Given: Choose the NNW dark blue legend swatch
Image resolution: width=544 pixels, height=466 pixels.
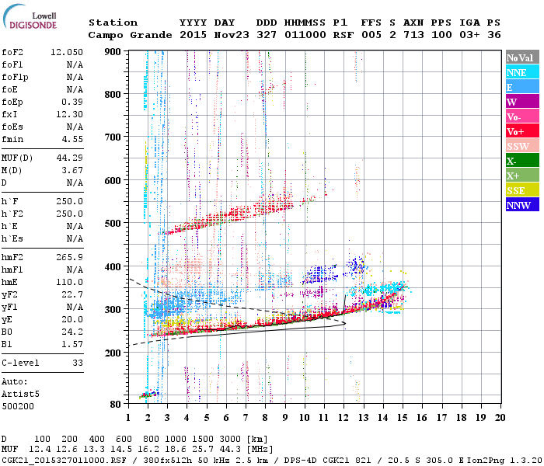Looking at the screenshot, I should 522,204.
